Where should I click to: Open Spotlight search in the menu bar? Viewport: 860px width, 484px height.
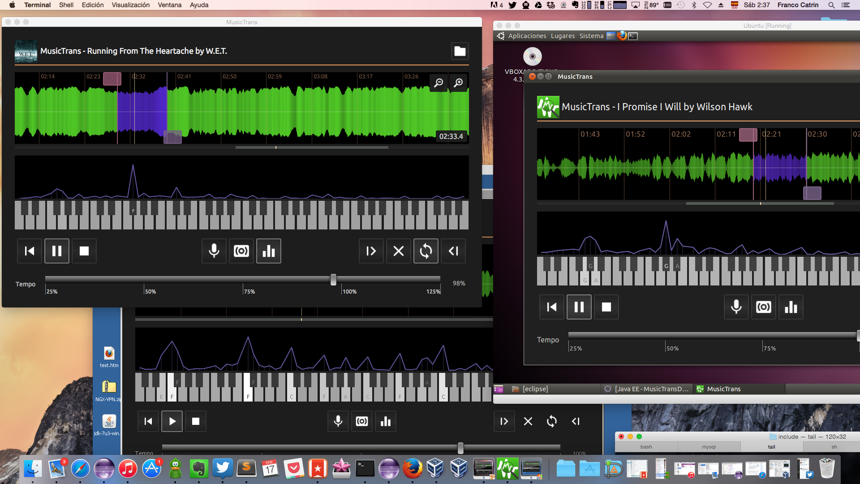click(x=831, y=5)
